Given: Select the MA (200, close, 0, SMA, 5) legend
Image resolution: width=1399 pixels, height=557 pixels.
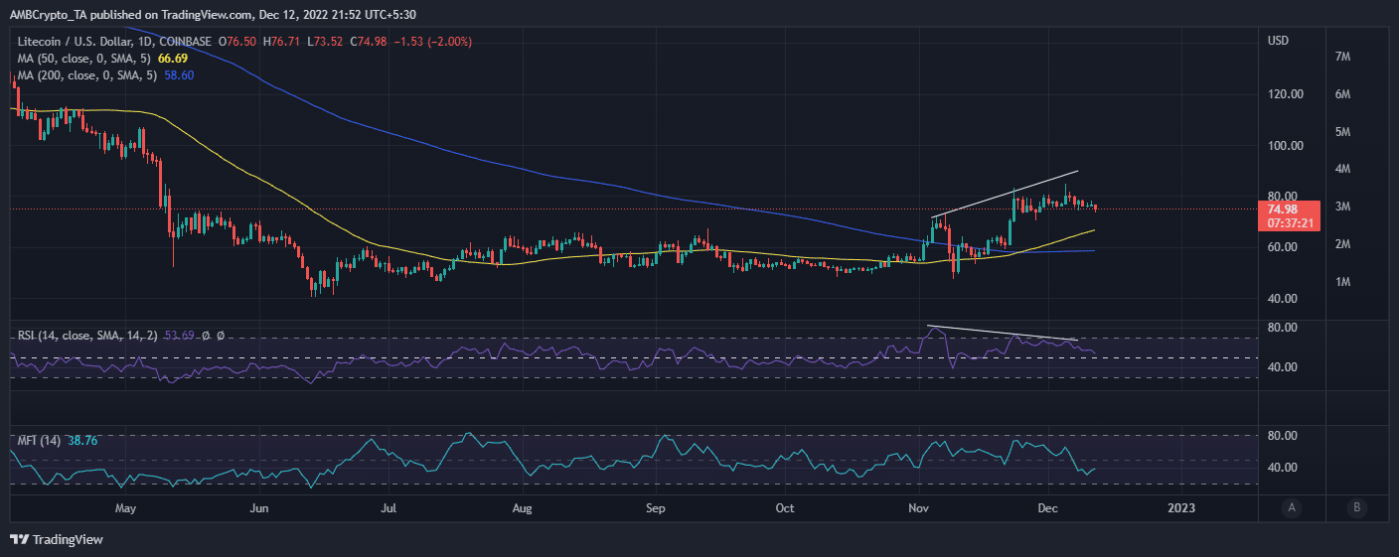Looking at the screenshot, I should (x=87, y=75).
